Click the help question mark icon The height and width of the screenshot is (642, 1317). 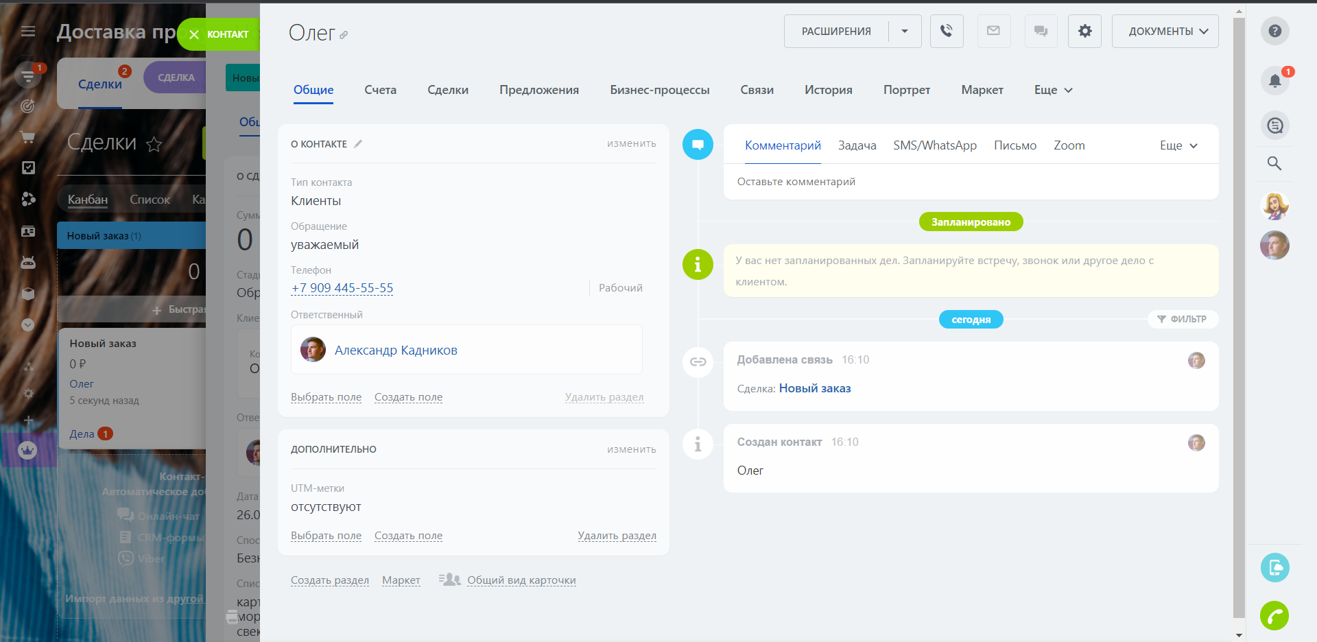click(1274, 31)
